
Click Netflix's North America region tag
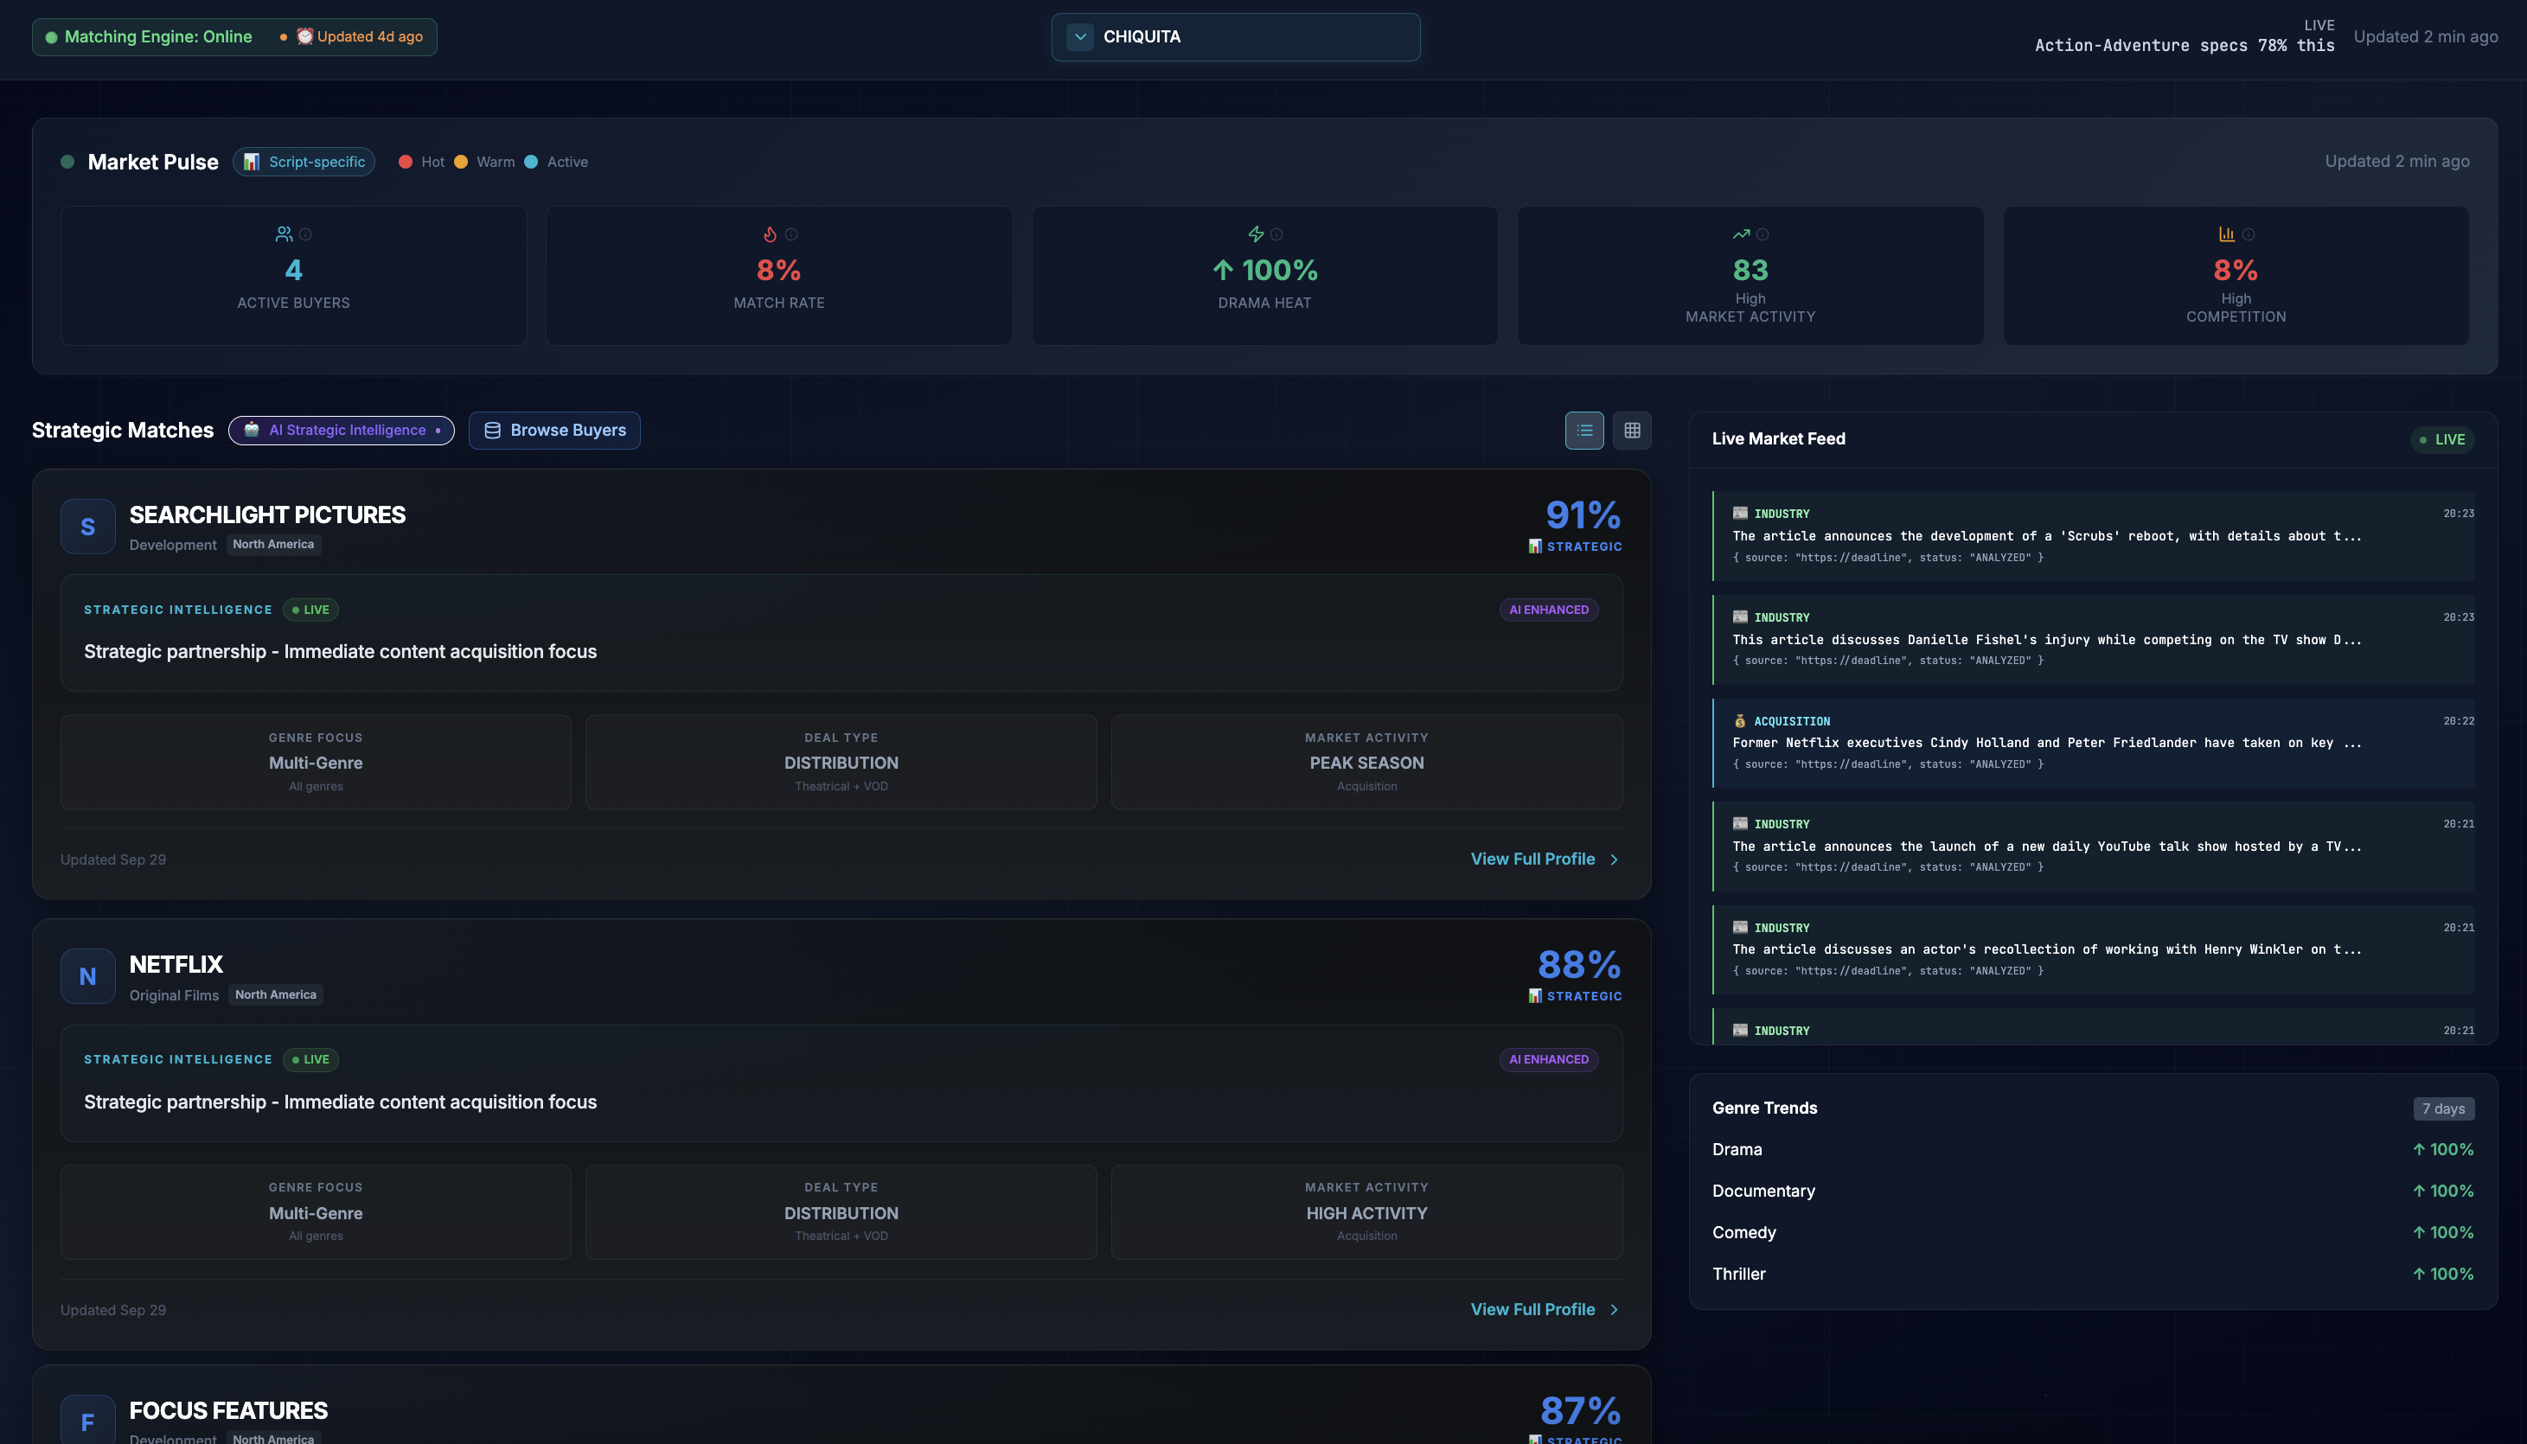[x=276, y=994]
